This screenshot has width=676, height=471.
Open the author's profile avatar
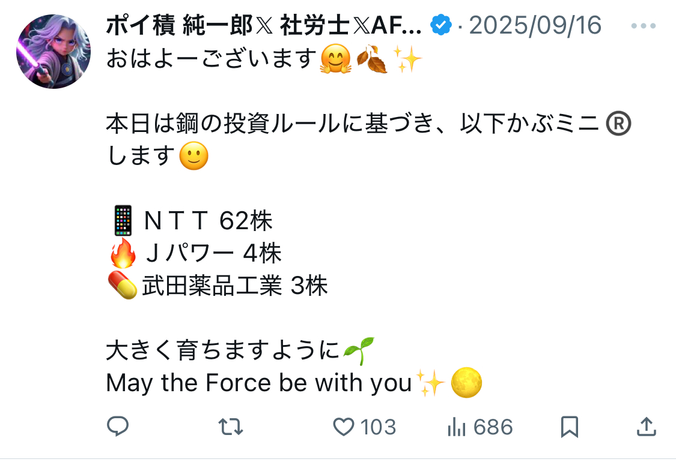coord(53,52)
